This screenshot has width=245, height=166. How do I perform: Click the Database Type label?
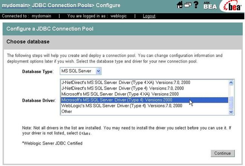(x=38, y=72)
